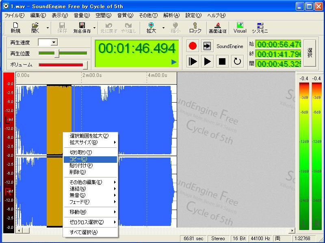Click the 終 end time field
The image size is (325, 243).
coord(278,54)
